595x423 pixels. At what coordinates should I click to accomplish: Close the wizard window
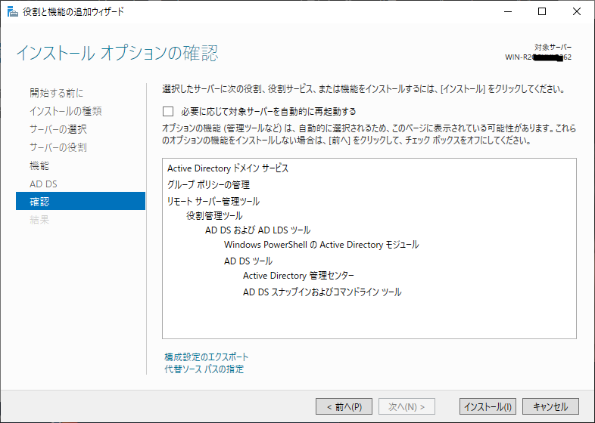tap(577, 12)
